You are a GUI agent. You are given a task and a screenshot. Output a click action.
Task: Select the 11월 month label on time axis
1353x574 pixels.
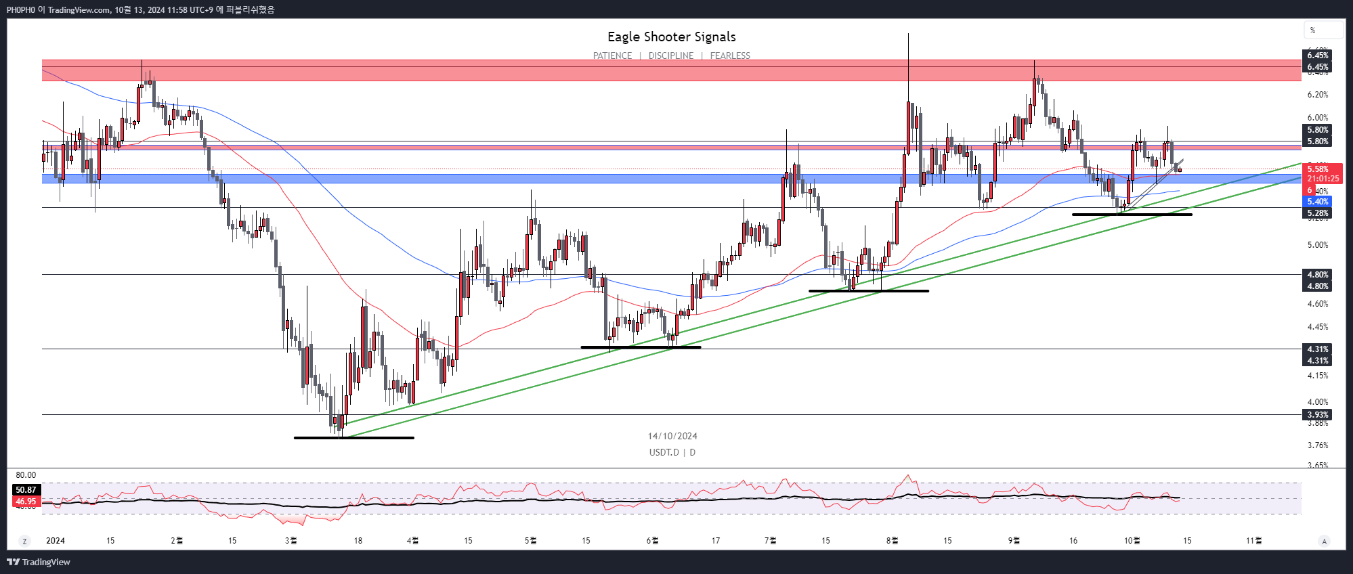(1254, 541)
